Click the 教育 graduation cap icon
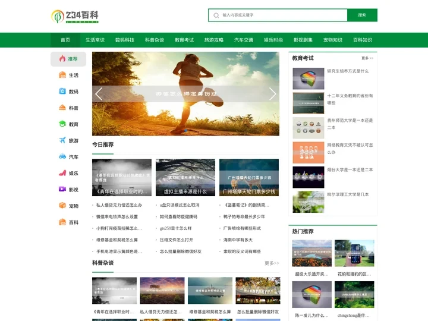The image size is (428, 321). click(x=62, y=124)
